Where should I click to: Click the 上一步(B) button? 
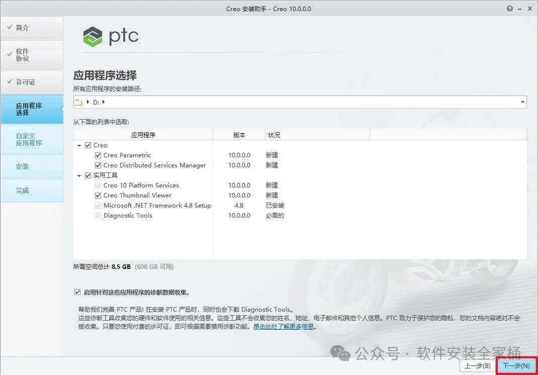coord(477,366)
